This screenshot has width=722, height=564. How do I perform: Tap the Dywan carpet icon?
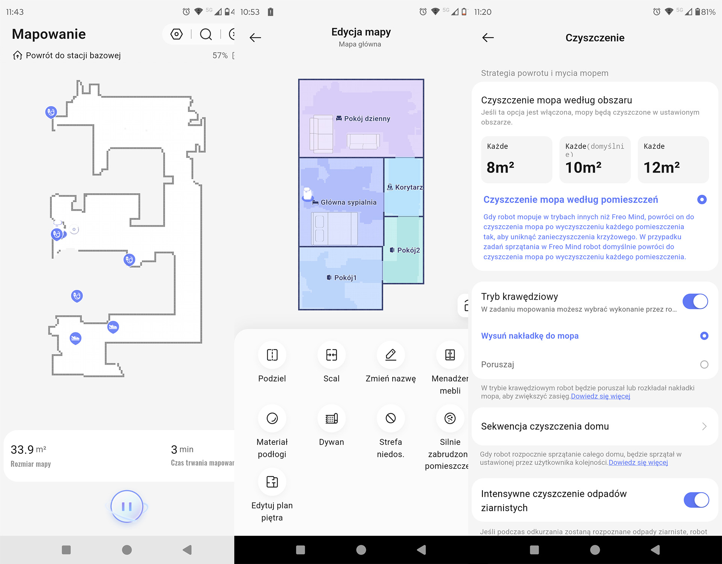pyautogui.click(x=331, y=418)
